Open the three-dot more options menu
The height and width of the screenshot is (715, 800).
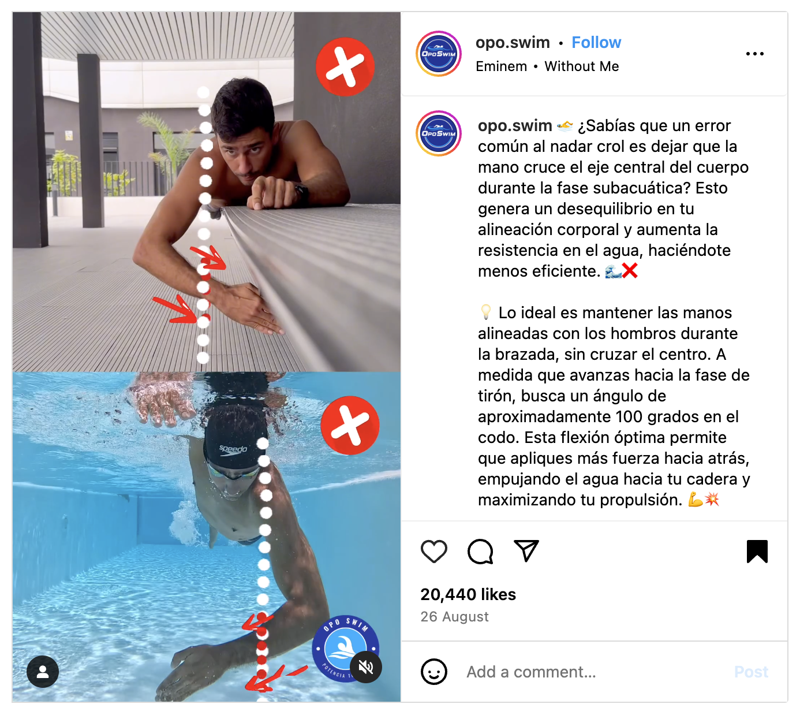(755, 54)
